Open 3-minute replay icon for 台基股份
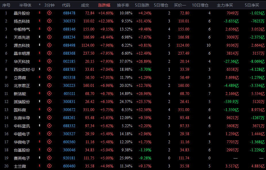266x170 pixels. pos(49,150)
